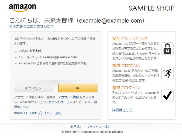Open the アカウントサービス link

point(58,102)
